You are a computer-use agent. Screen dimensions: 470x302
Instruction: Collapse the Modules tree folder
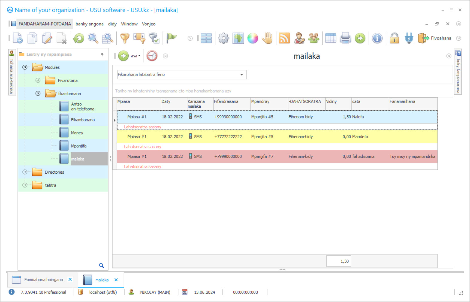[x=25, y=67]
